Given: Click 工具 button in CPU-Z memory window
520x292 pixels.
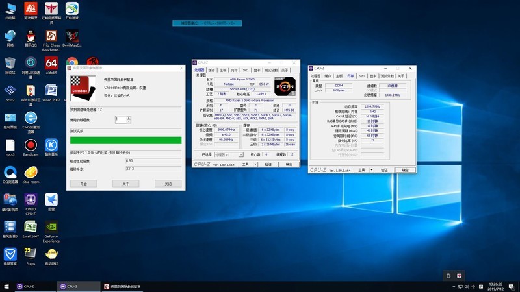Looking at the screenshot, I should coord(361,170).
